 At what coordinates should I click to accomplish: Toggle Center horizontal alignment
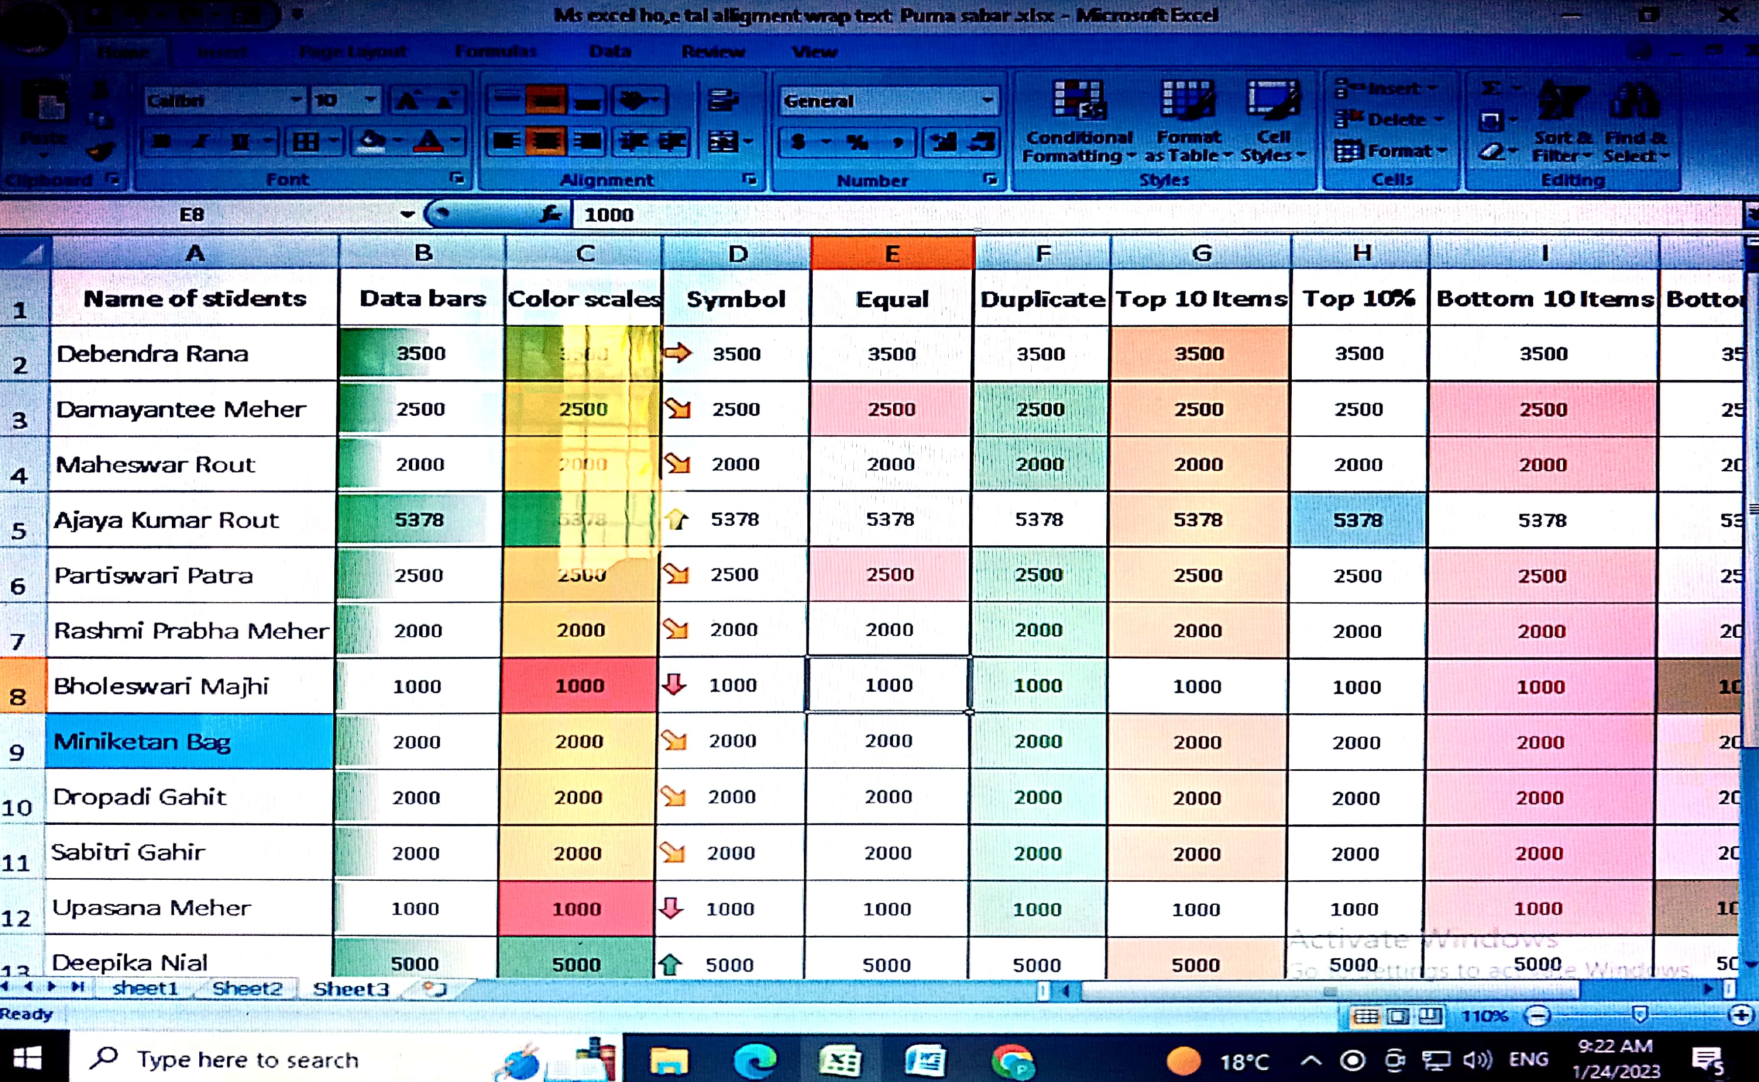point(547,142)
